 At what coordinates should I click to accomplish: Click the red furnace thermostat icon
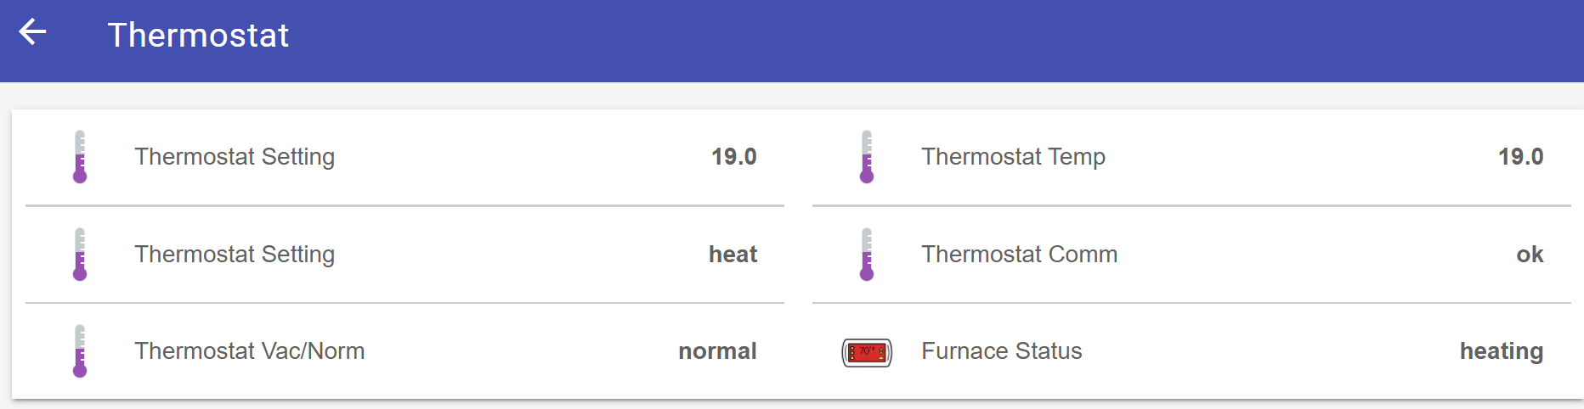(x=867, y=351)
